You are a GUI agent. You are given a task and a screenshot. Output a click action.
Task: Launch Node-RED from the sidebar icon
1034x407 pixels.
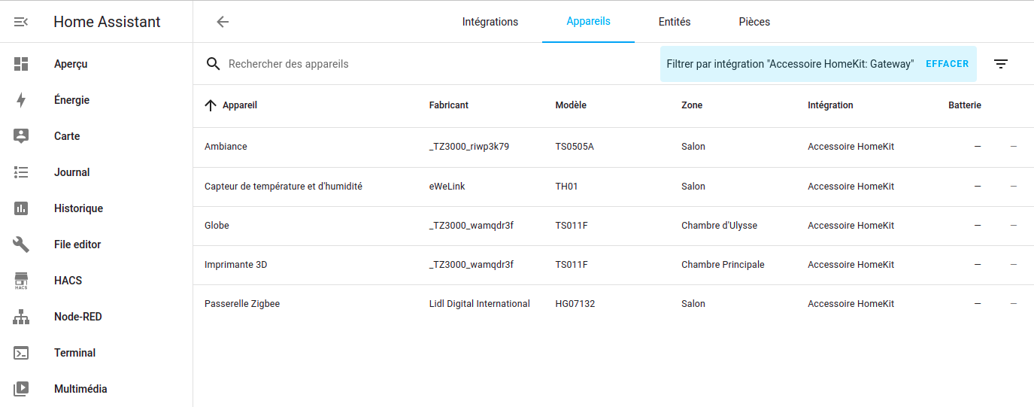pos(21,317)
